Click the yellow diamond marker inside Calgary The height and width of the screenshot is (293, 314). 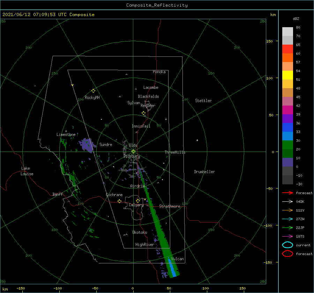(138, 201)
